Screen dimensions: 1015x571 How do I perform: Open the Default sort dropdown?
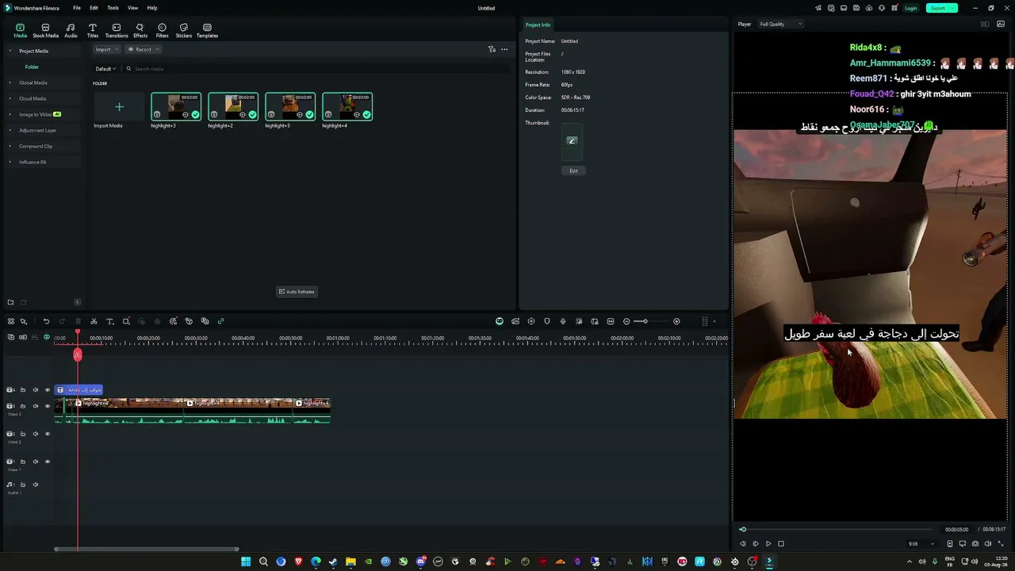coord(105,69)
